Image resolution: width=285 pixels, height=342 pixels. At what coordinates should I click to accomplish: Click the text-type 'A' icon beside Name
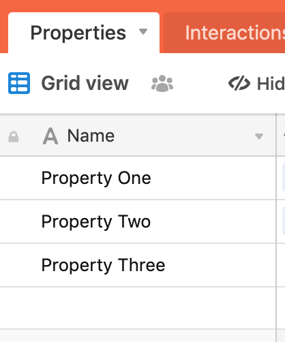[50, 136]
